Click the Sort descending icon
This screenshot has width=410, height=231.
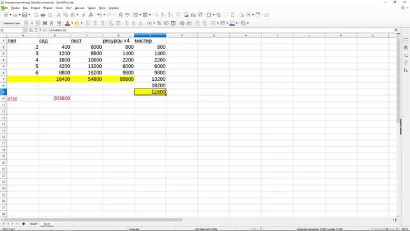170,15
